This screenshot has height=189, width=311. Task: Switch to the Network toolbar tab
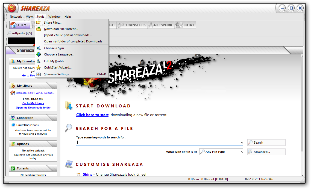pyautogui.click(x=161, y=25)
